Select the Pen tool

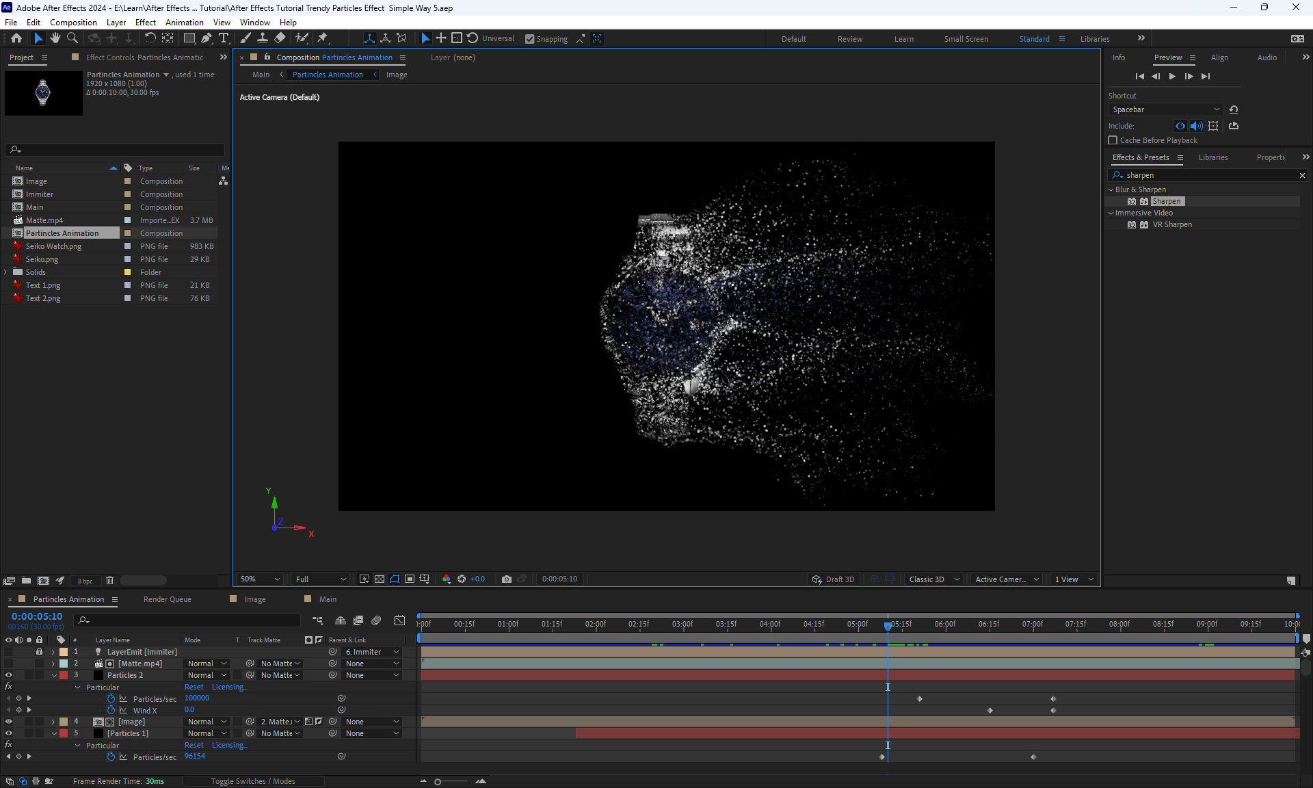(x=207, y=38)
